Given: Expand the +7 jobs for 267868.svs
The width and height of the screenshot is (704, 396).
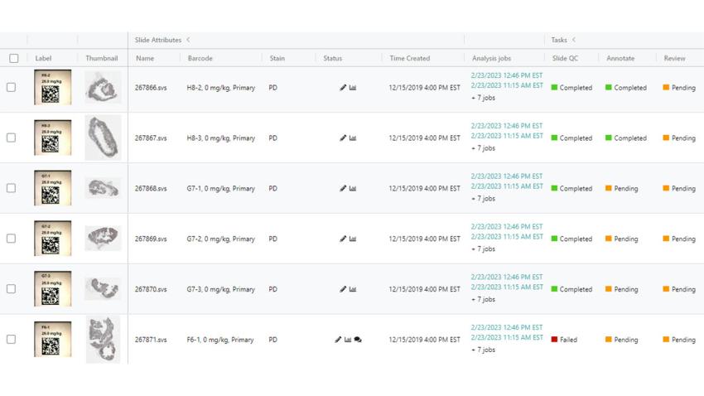Looking at the screenshot, I should [x=483, y=199].
